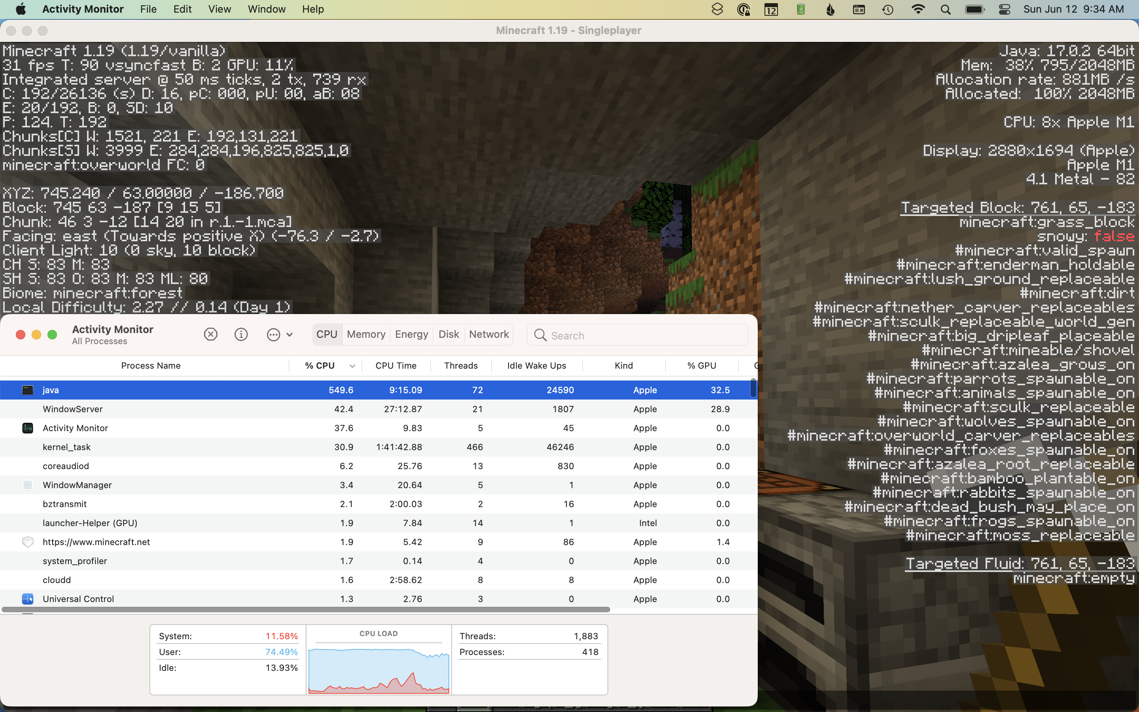Image resolution: width=1139 pixels, height=712 pixels.
Task: Switch the panel to Network view
Action: click(x=488, y=334)
